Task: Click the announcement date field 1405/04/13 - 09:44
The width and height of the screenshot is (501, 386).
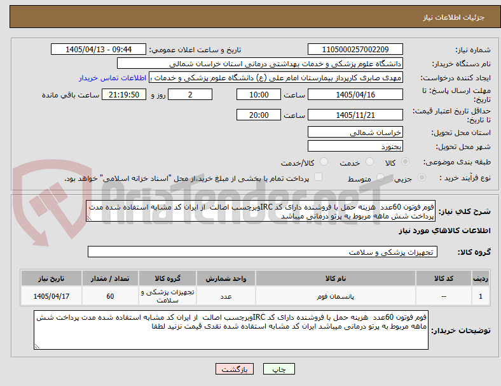Action: [99, 49]
